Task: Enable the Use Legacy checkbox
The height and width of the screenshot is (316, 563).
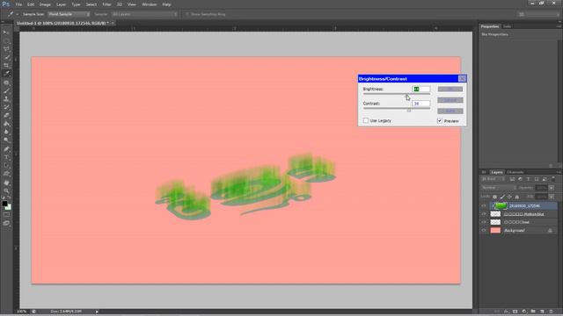Action: point(366,121)
